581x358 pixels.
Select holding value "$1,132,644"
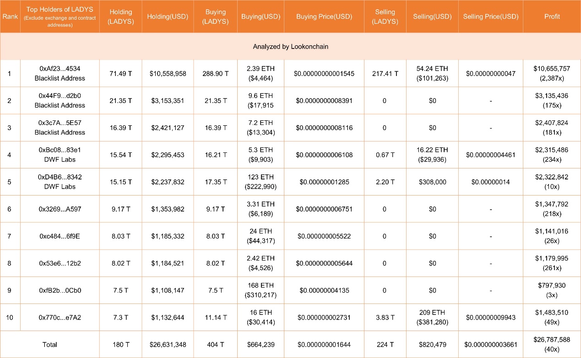click(x=168, y=317)
